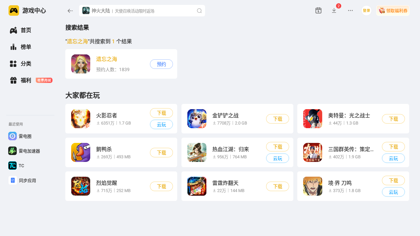This screenshot has width=420, height=236.
Task: Open the calendar reservation icon
Action: click(318, 10)
